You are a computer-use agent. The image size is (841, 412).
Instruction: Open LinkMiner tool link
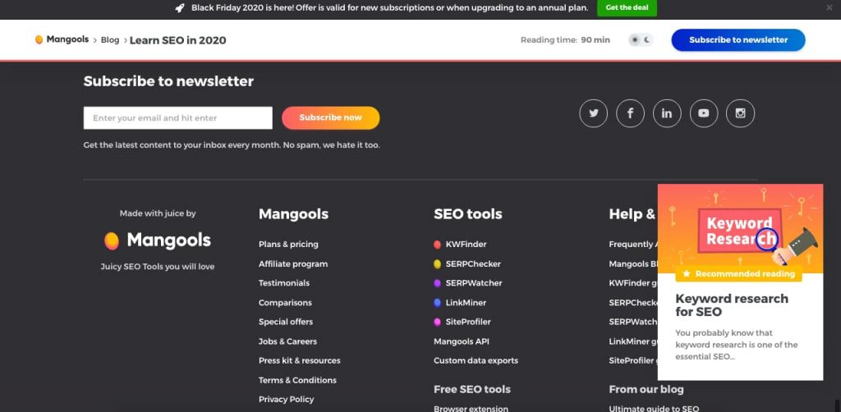(466, 303)
